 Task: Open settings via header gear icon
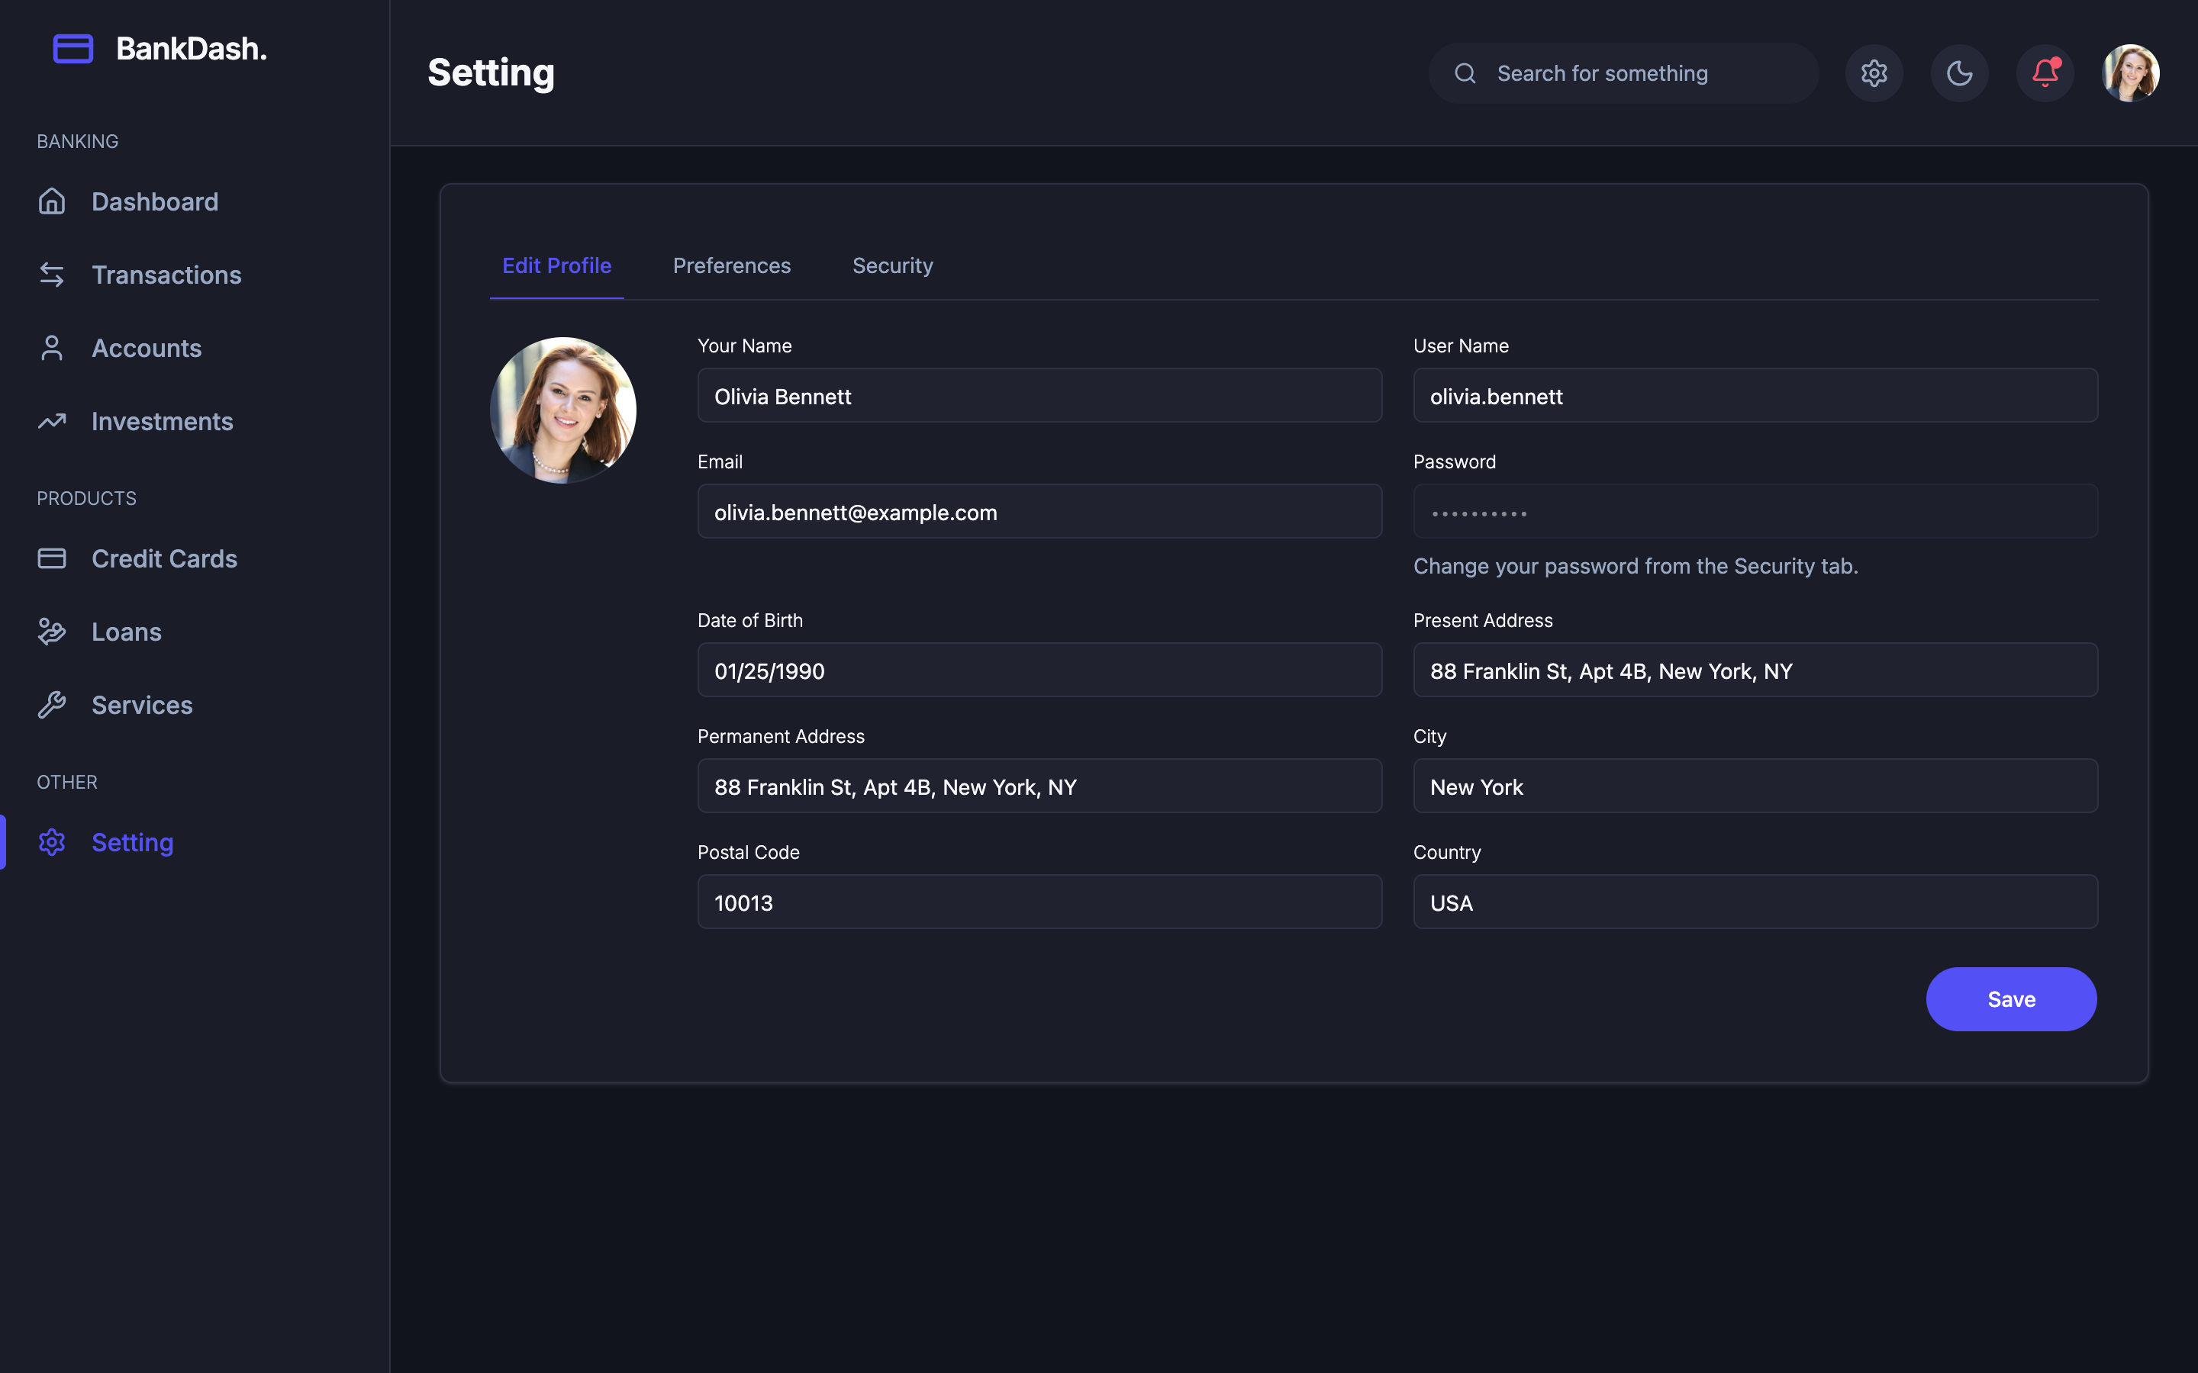click(1874, 72)
